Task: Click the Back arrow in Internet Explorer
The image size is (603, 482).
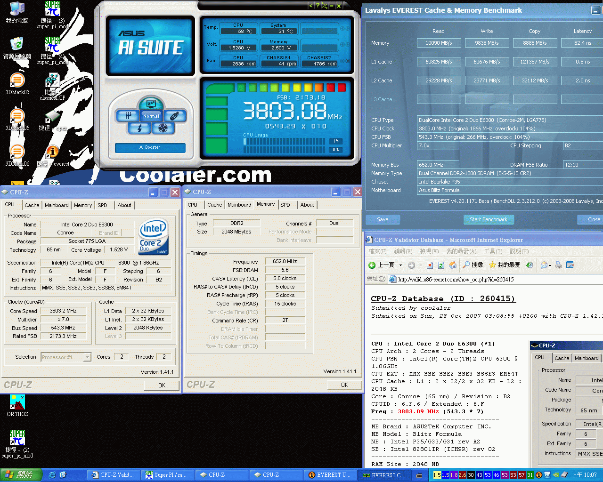Action: [381, 265]
